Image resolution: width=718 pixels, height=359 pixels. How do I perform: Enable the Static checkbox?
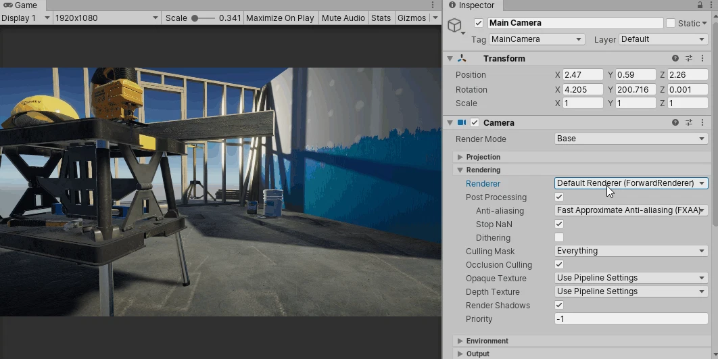point(671,23)
